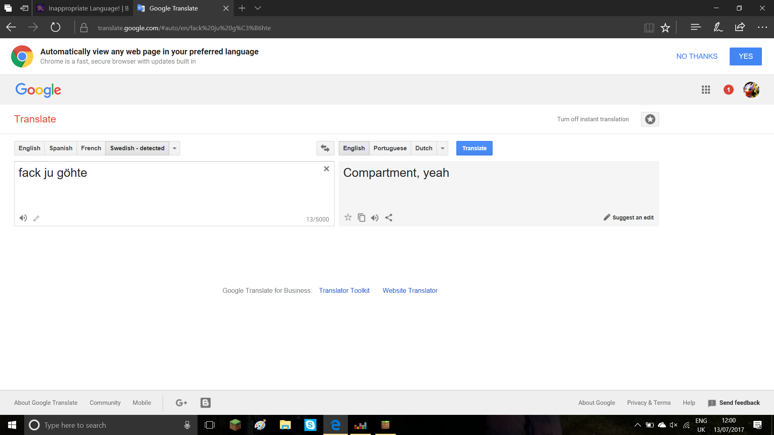
Task: Open the phrasebook star button
Action: click(x=650, y=119)
